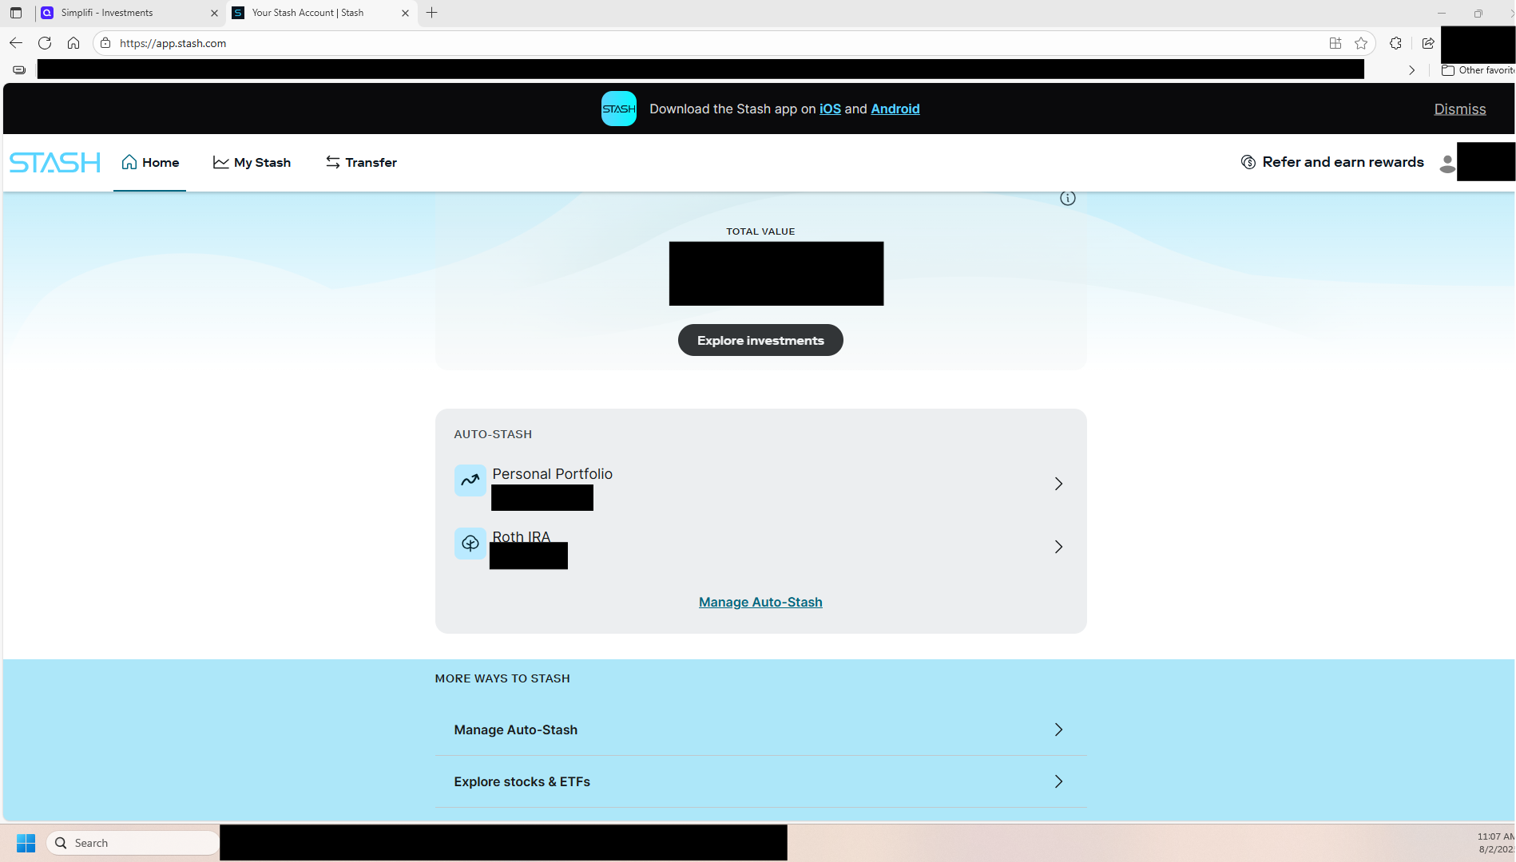
Task: Click Refer and earn rewards
Action: [1332, 162]
